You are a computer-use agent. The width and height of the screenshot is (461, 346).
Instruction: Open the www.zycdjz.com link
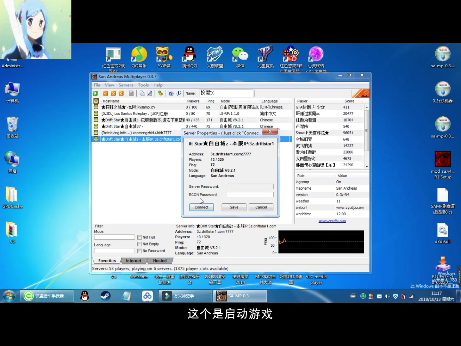pos(332,220)
